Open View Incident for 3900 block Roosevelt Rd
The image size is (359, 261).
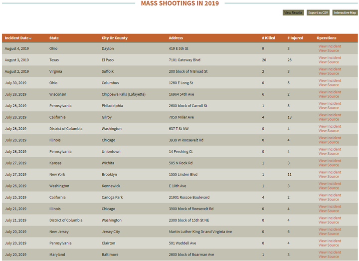(330, 207)
